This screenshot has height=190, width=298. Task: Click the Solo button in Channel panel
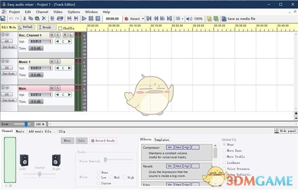point(81,141)
